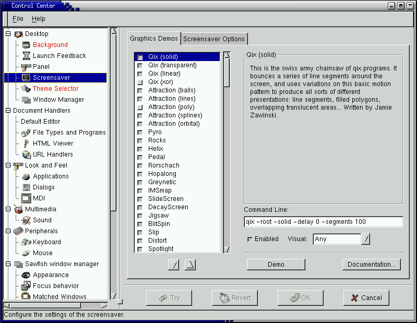417x323 pixels.
Task: Collapse the Desktop tree node
Action: (8, 34)
